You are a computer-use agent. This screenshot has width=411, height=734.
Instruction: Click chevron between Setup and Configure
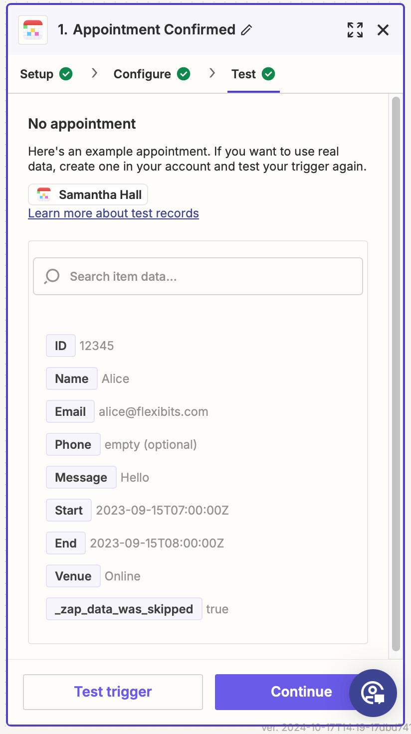point(94,73)
